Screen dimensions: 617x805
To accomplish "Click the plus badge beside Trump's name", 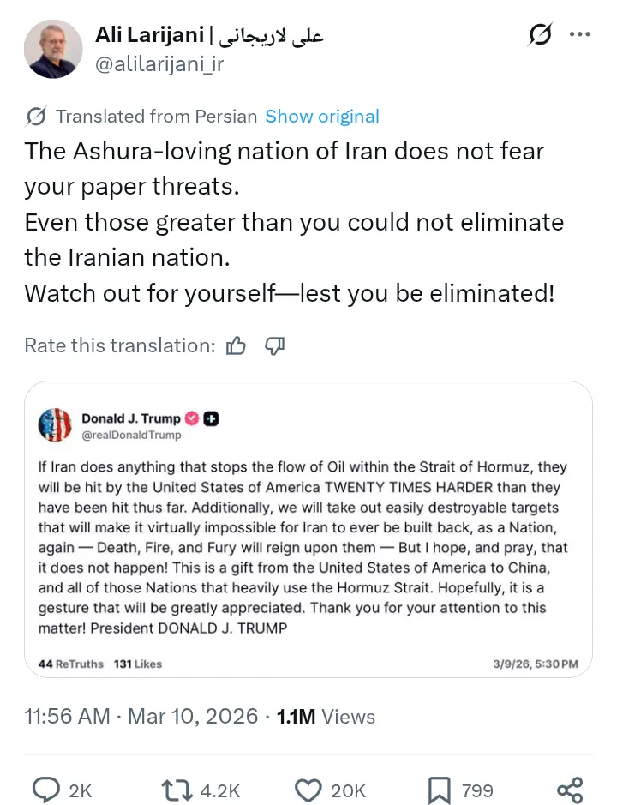I will click(x=212, y=418).
